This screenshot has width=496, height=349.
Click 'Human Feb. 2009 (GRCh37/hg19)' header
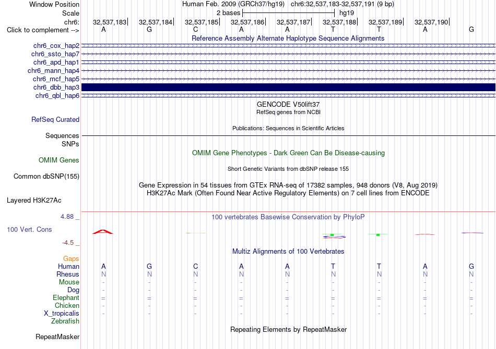click(233, 4)
